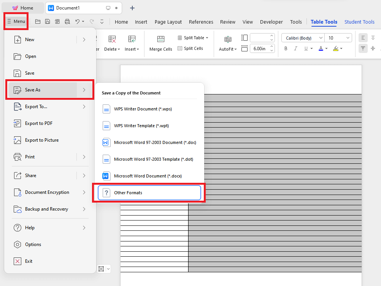Screen dimensions: 381x286
Task: Apply the yellow highlight color
Action: click(x=336, y=48)
